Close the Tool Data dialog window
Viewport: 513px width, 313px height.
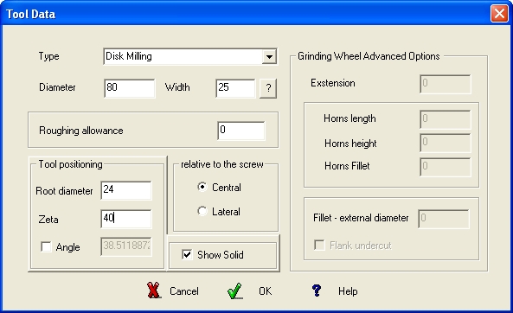pos(499,14)
